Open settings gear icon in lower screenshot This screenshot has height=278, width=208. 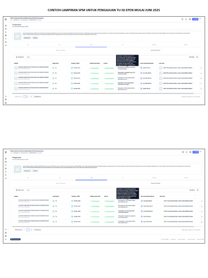tap(190, 152)
